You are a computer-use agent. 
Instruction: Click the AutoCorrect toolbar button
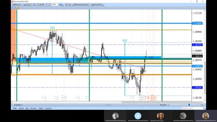coord(97,4)
